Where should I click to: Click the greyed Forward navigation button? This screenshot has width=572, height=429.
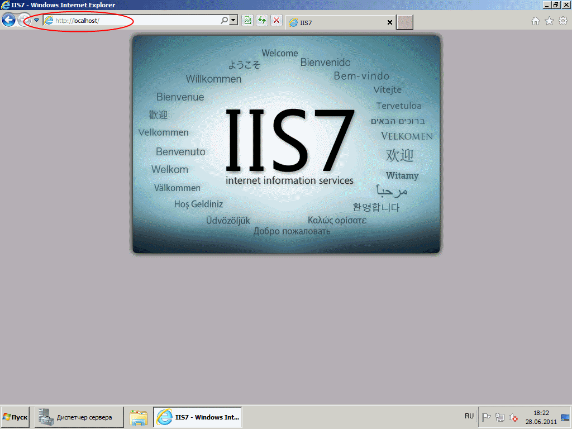pyautogui.click(x=24, y=20)
